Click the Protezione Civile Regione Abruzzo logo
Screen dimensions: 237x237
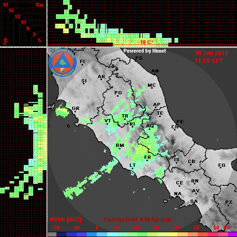63,63
